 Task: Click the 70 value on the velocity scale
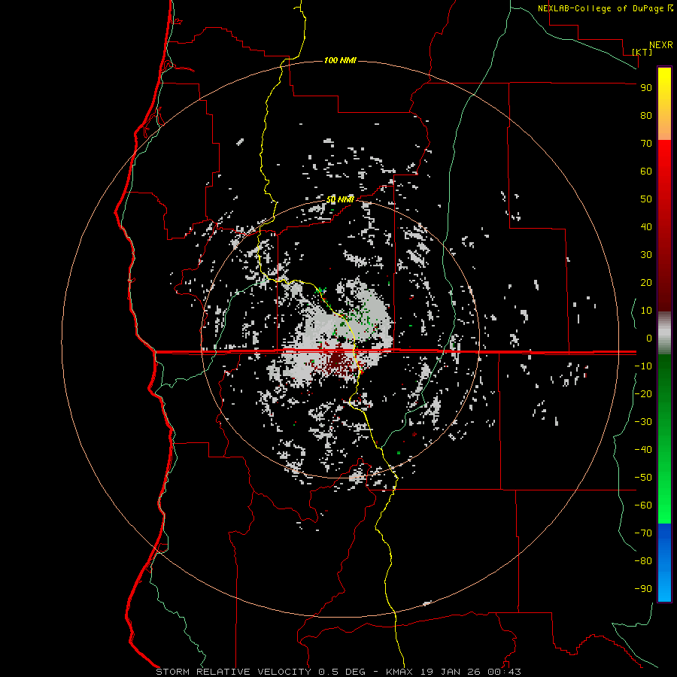[x=646, y=144]
